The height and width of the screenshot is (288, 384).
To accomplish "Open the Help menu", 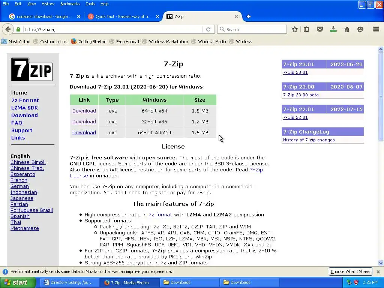I will click(105, 4).
